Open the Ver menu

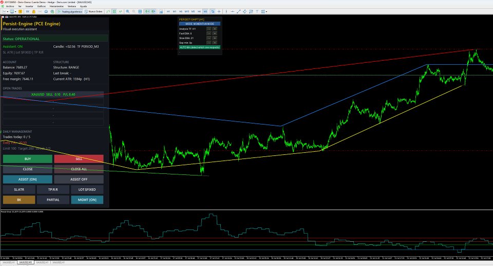tap(20, 6)
